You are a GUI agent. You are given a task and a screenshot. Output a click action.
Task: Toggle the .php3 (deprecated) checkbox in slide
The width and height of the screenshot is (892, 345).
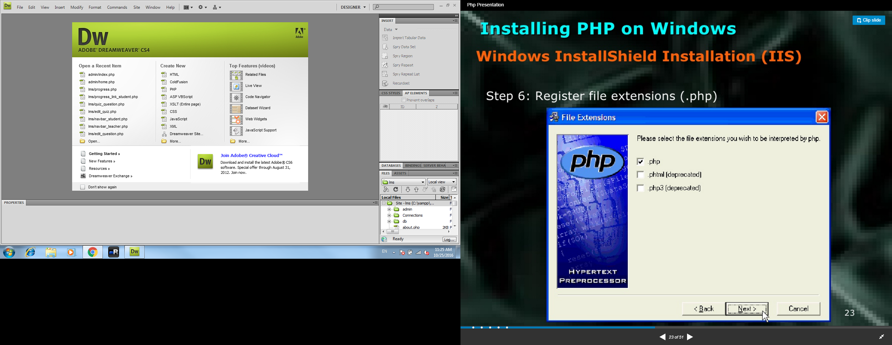click(641, 188)
